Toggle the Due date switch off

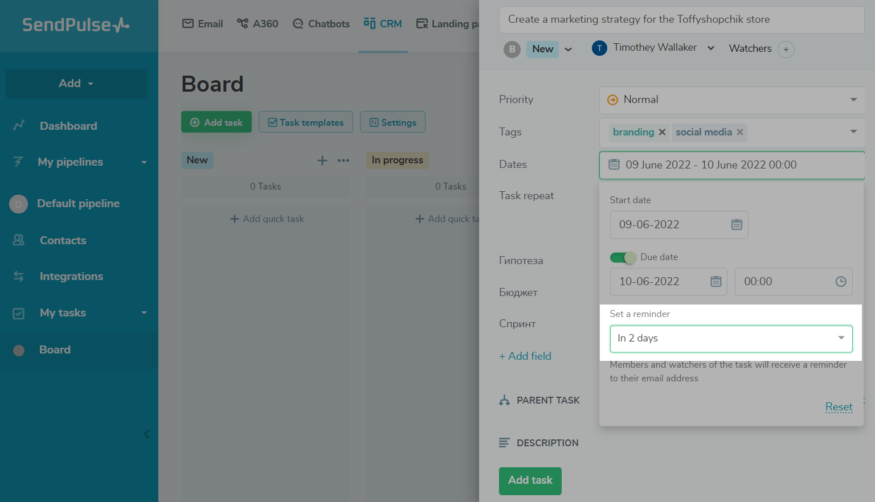[x=623, y=257]
